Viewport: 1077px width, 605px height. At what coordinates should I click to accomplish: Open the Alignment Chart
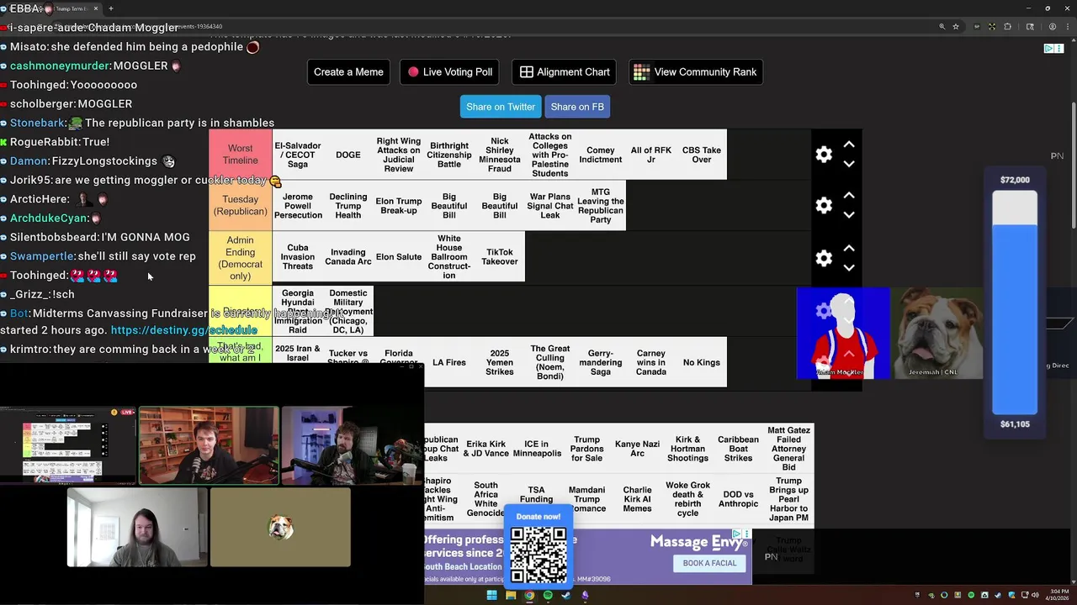point(565,72)
